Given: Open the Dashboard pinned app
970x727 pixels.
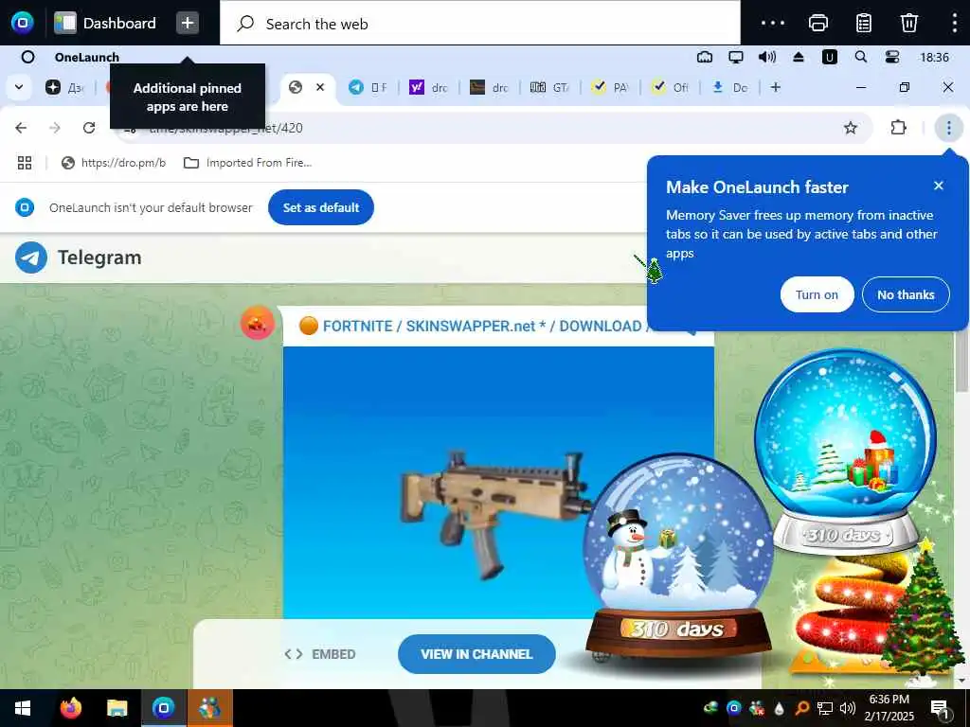Looking at the screenshot, I should [x=105, y=23].
